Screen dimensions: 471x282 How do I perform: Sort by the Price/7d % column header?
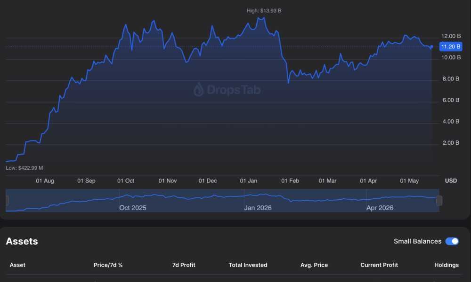tap(108, 265)
